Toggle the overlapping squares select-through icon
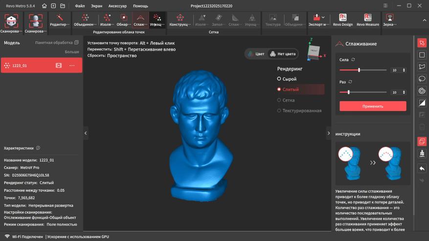Viewport: 429px width, 241px height. [422, 141]
